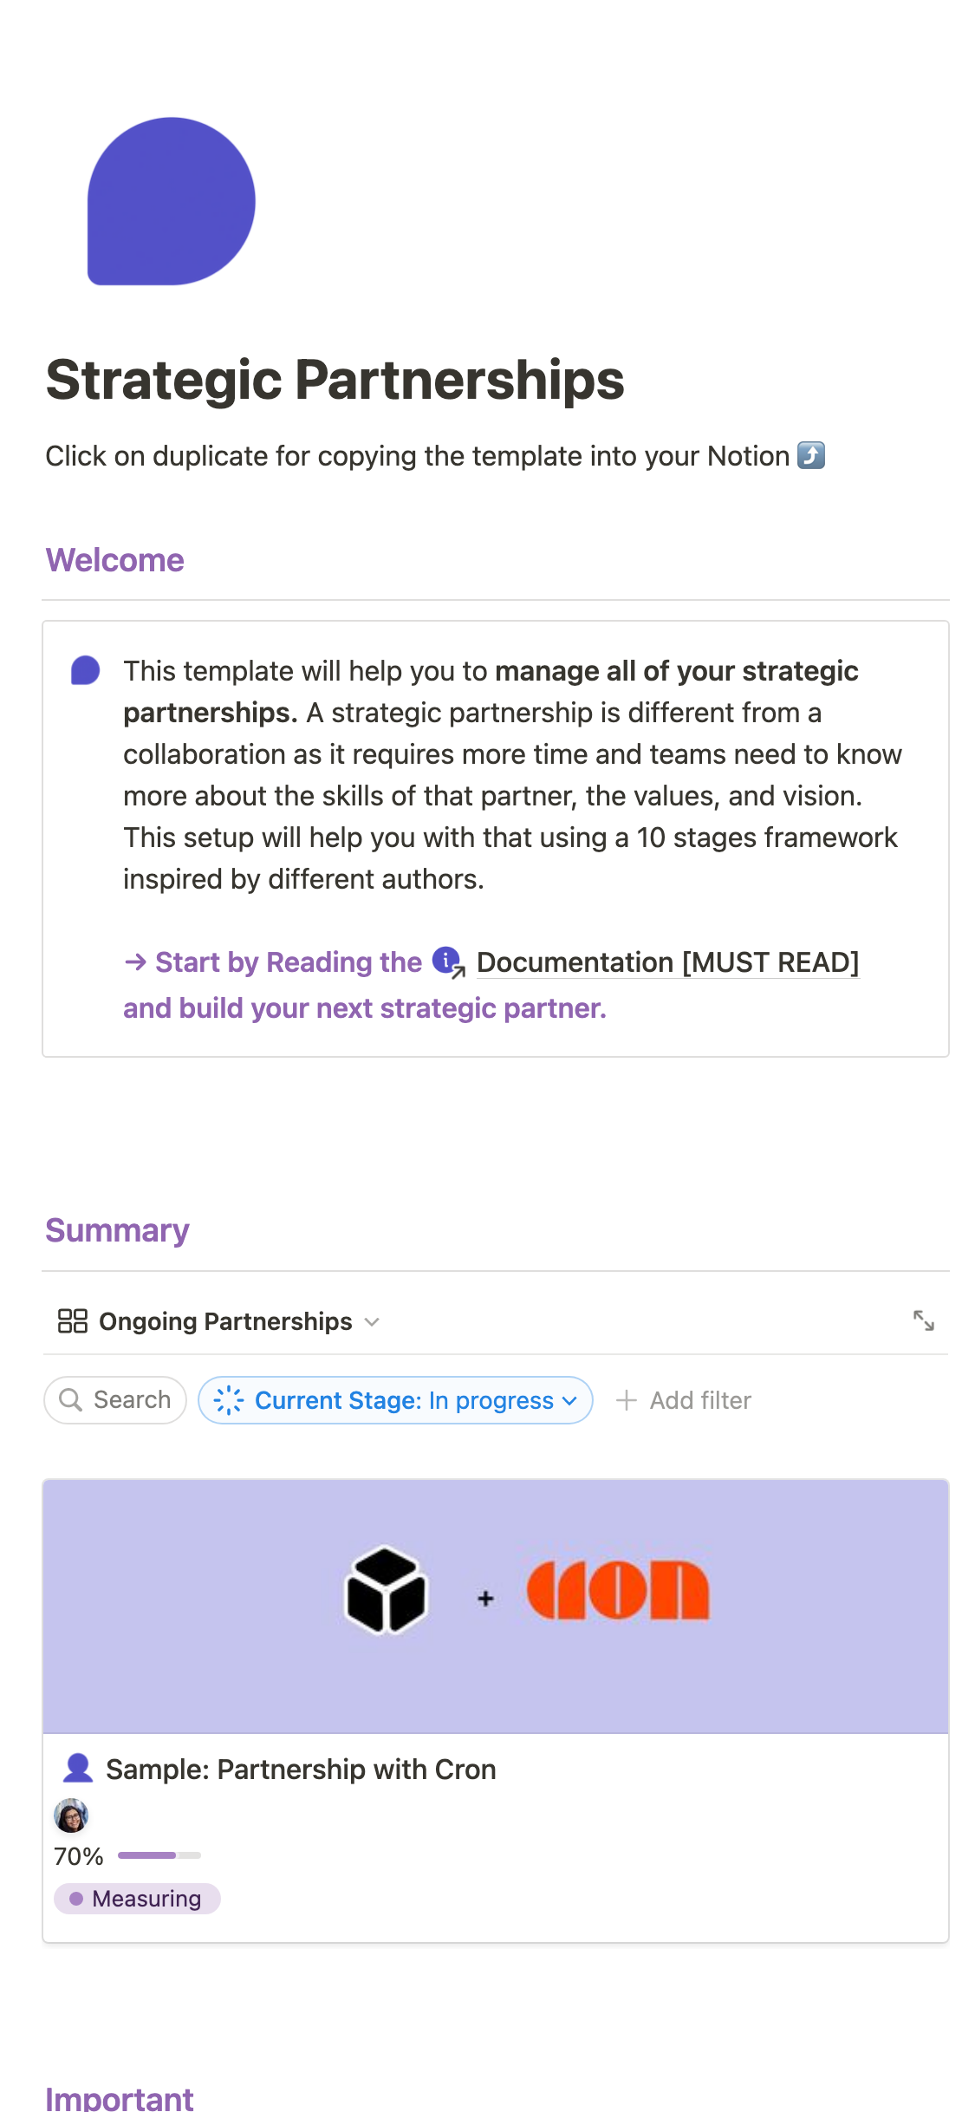
Task: Click the gallery view icon beside Ongoing Partnerships
Action: [72, 1320]
